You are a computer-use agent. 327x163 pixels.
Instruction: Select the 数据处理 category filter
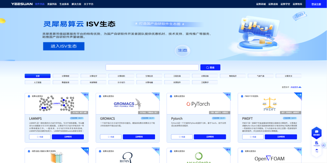click(x=65, y=82)
